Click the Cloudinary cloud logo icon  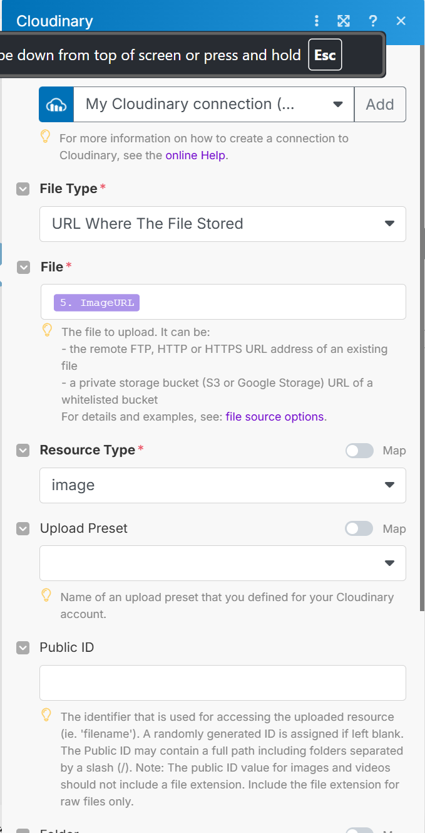(56, 104)
